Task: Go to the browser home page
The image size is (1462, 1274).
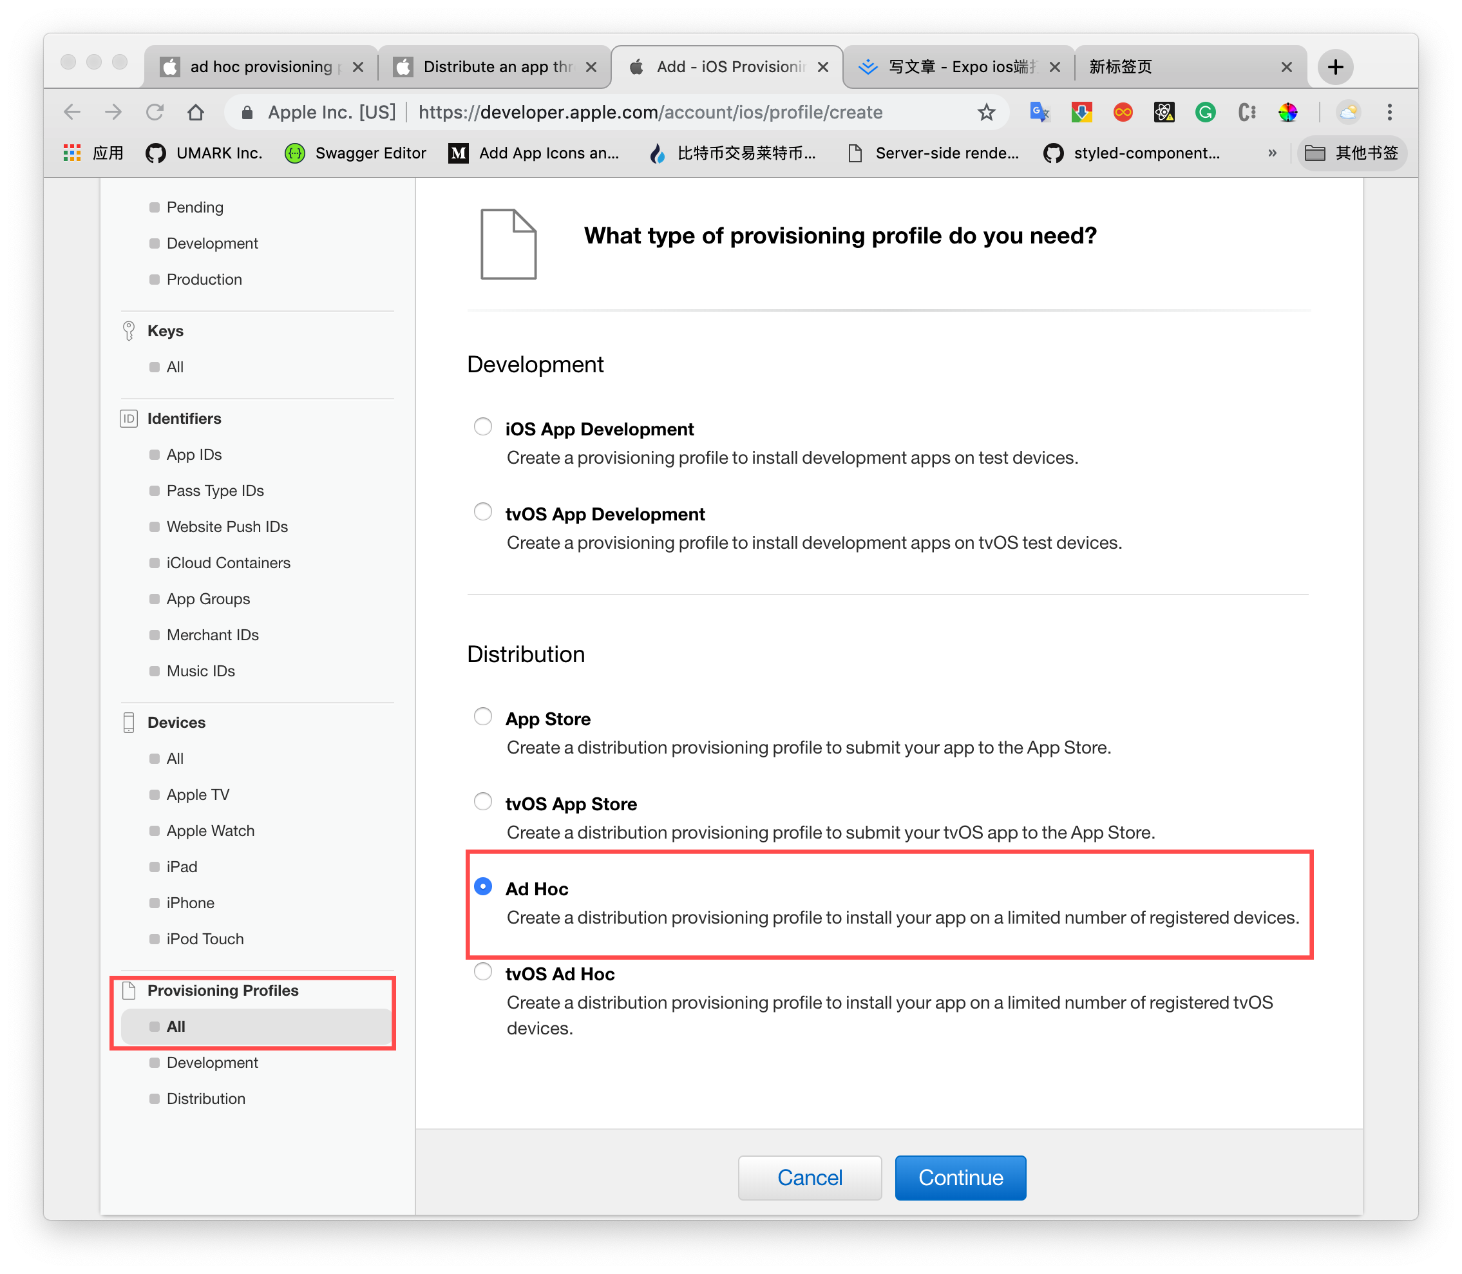Action: click(196, 112)
